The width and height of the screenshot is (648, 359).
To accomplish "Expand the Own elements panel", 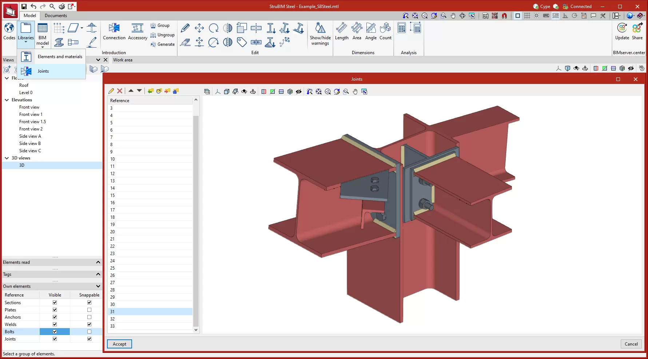I will click(98, 286).
